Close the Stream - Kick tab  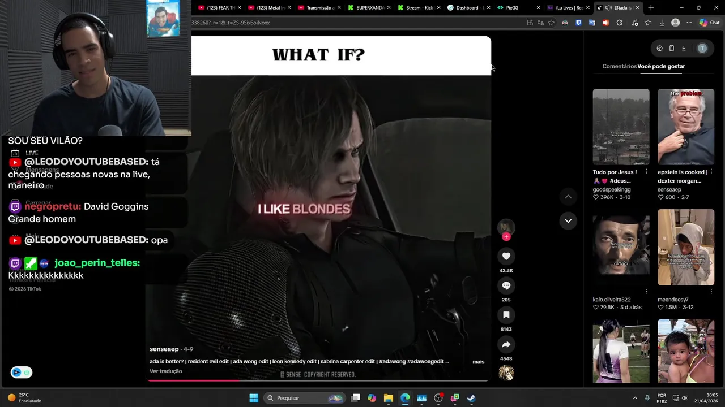pos(438,8)
